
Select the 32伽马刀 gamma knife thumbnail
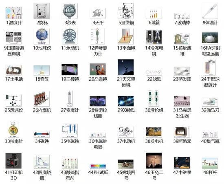tap(210, 102)
